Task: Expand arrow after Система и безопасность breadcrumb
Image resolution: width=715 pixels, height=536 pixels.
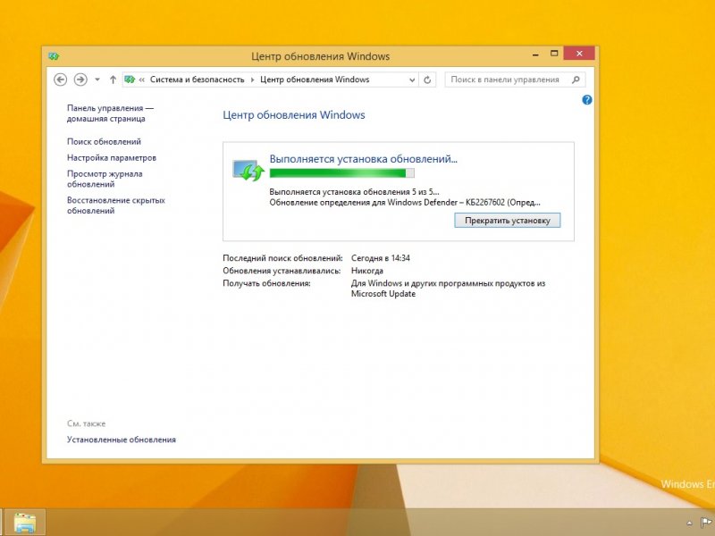Action: (x=252, y=80)
